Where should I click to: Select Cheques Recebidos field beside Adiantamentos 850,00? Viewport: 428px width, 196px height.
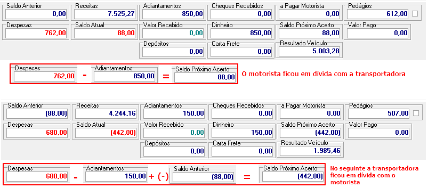click(x=241, y=14)
